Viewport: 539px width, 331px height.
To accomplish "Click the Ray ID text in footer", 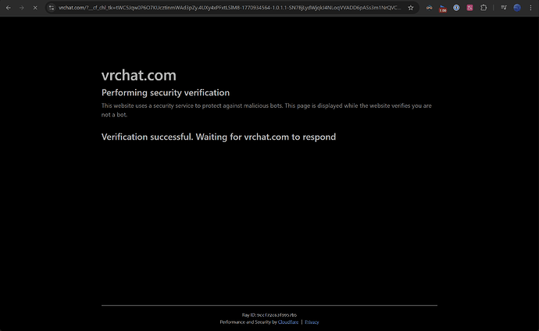I will point(269,315).
